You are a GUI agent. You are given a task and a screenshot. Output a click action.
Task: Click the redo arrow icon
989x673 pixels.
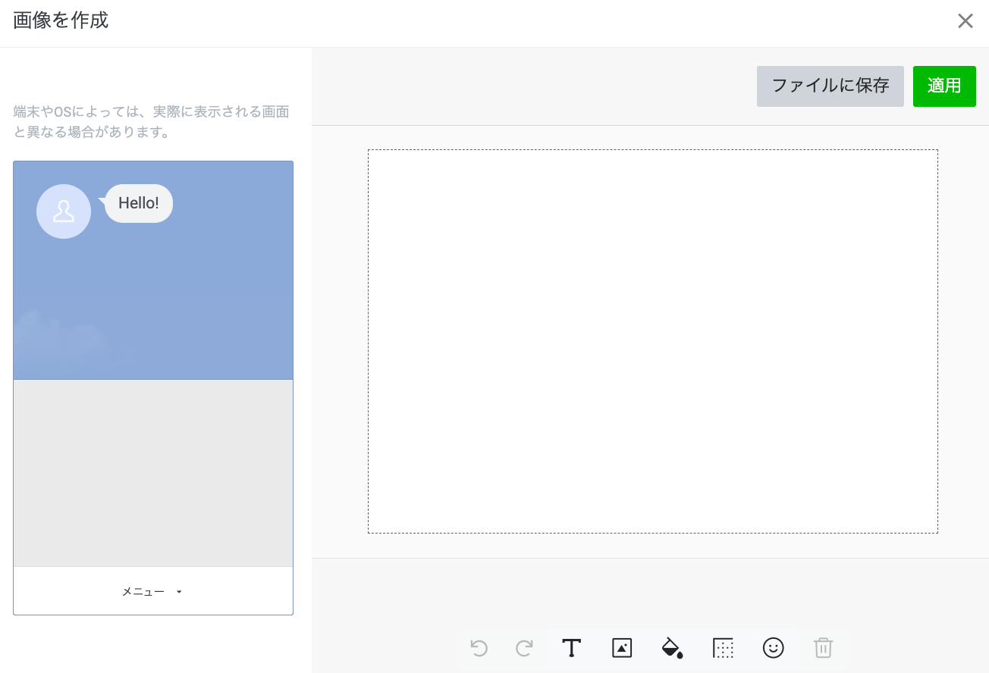point(524,648)
